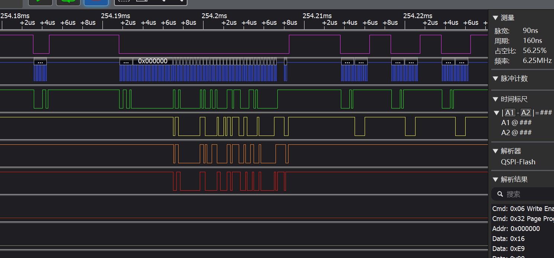554x258 pixels.
Task: Collapse the 解析结果 results section
Action: coord(495,180)
